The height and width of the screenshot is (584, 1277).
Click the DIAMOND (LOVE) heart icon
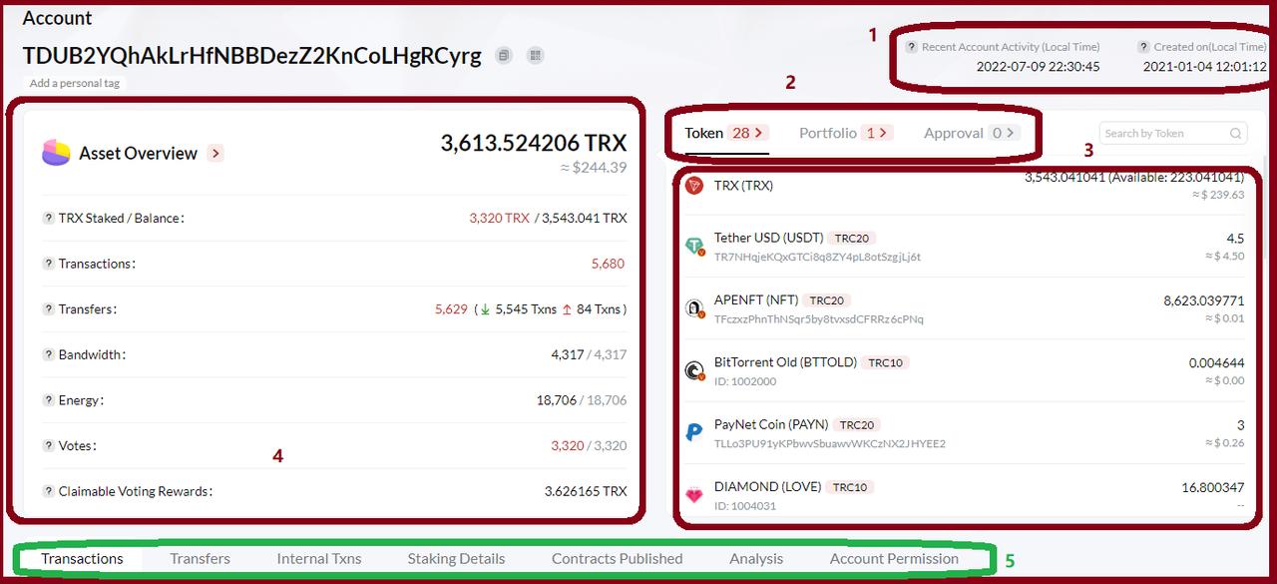click(695, 493)
